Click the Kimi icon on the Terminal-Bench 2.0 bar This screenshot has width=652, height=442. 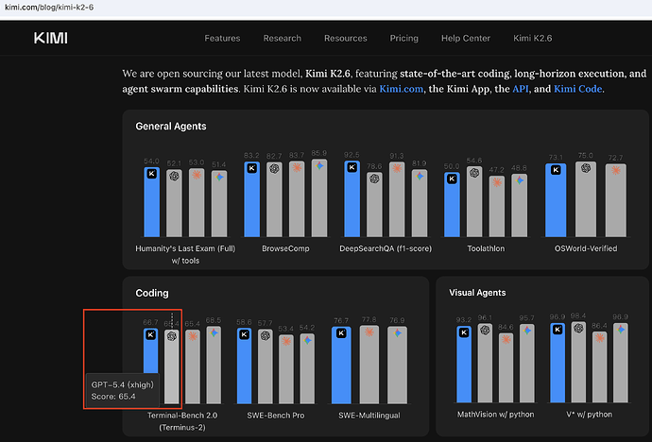150,335
